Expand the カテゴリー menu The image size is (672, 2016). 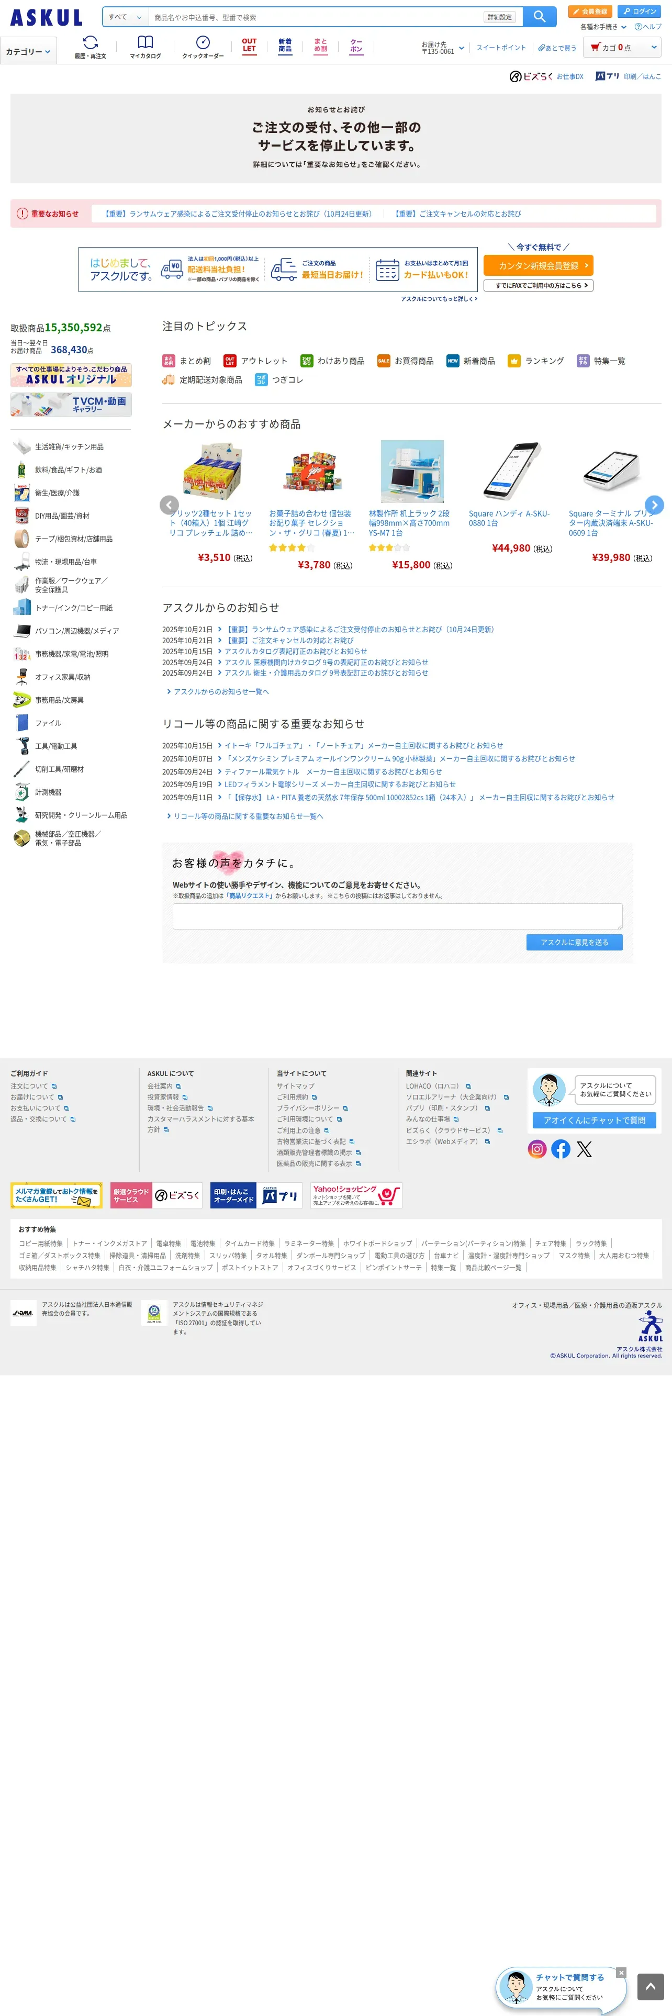28,52
